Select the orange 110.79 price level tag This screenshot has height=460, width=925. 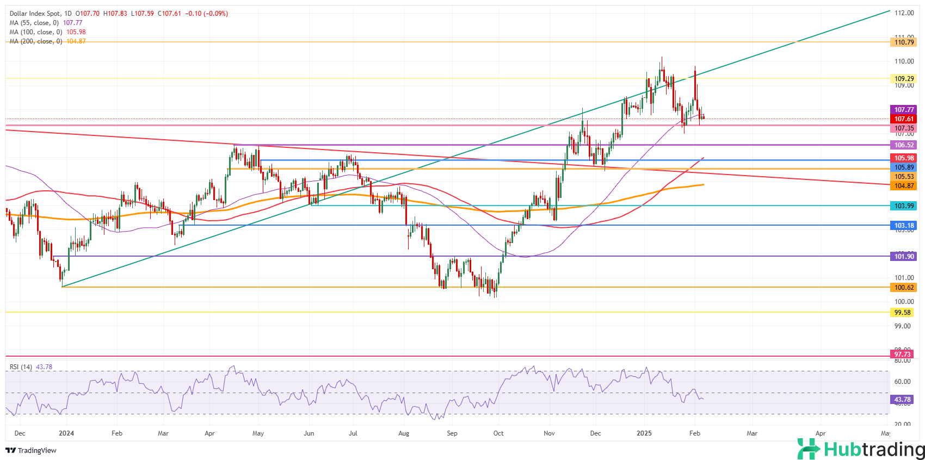(x=903, y=42)
